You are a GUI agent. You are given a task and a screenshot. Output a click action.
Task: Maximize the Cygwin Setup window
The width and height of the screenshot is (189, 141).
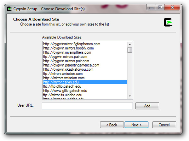tap(160, 8)
